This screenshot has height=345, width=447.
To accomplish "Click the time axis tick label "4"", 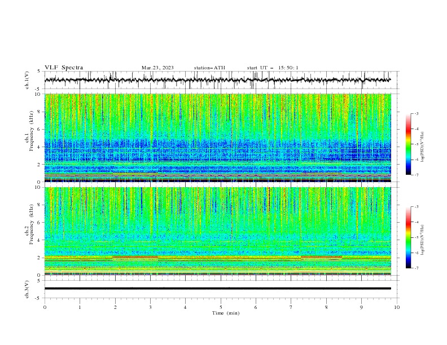I will coord(185,307).
